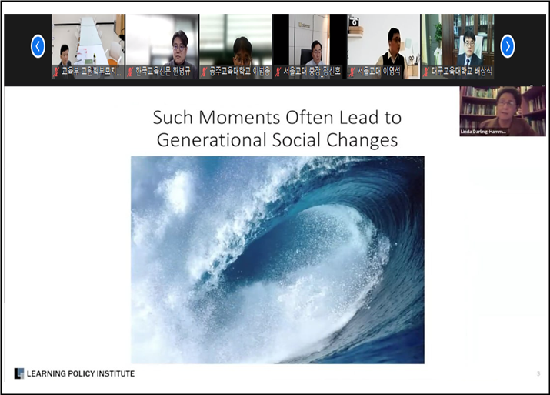Image resolution: width=550 pixels, height=395 pixels.
Task: Select the 서울교대 총장 video tile
Action: click(x=309, y=42)
